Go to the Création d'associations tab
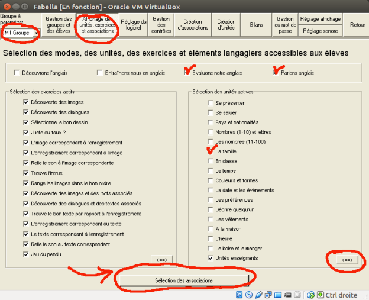This screenshot has width=369, height=300. tap(193, 25)
